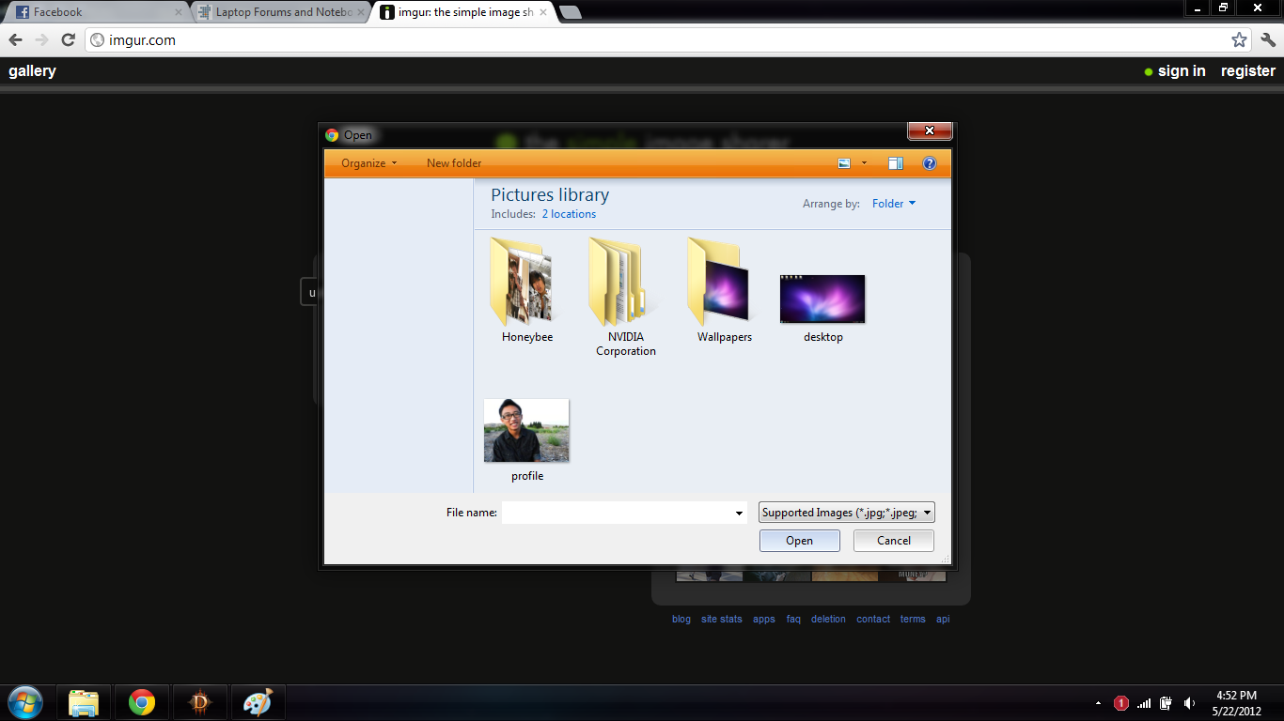Click the browser back arrow
The image size is (1284, 721).
[x=15, y=40]
